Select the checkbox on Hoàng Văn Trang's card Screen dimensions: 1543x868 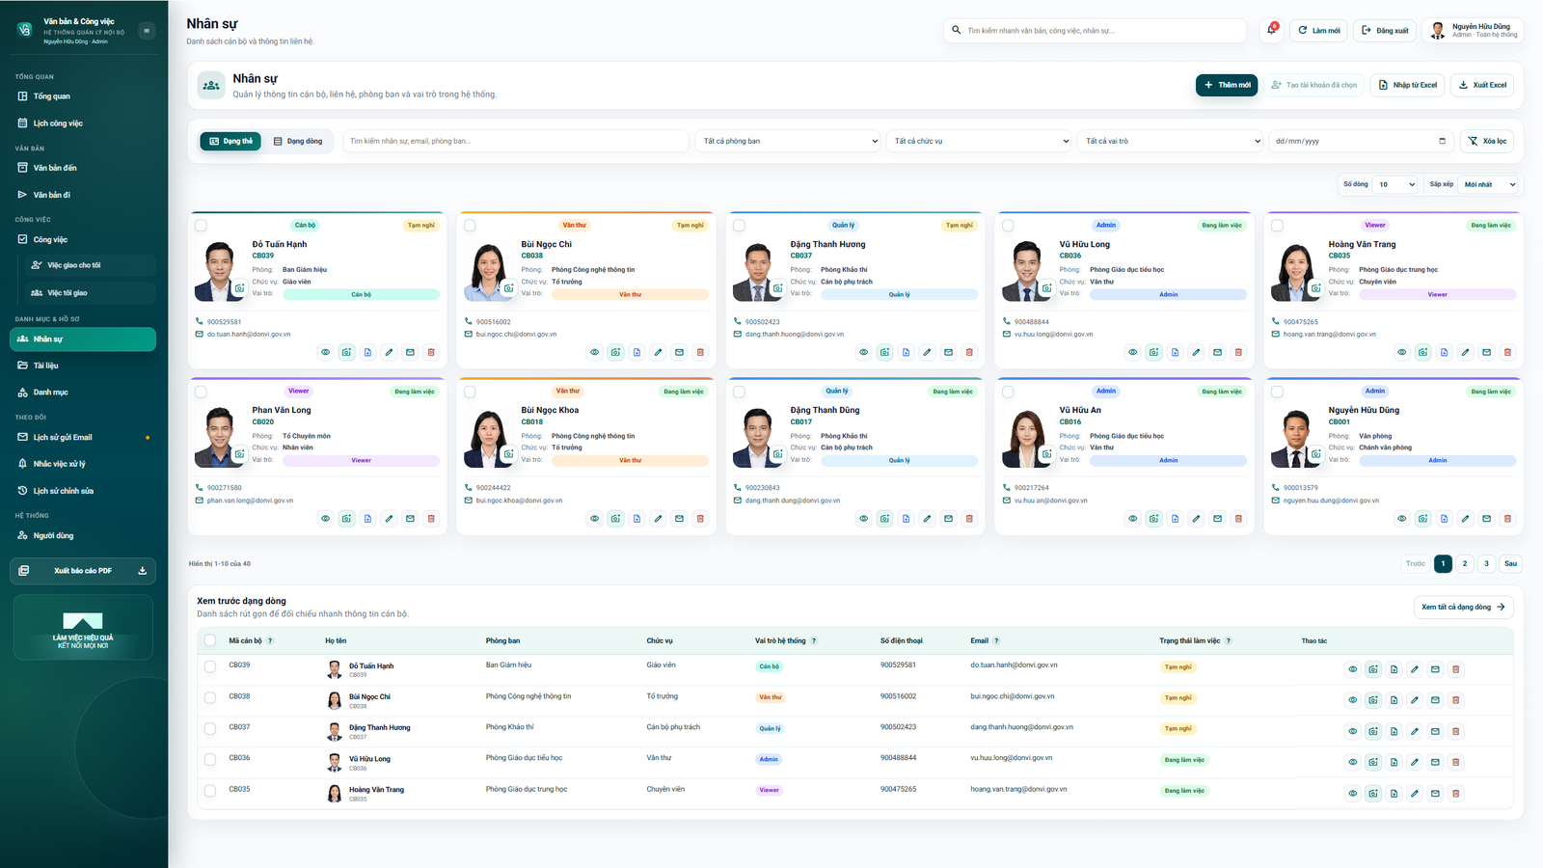[1277, 226]
